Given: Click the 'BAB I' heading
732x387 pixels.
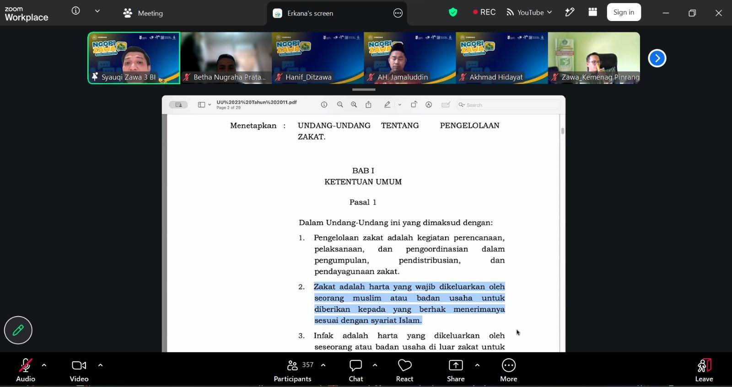Looking at the screenshot, I should pos(363,170).
